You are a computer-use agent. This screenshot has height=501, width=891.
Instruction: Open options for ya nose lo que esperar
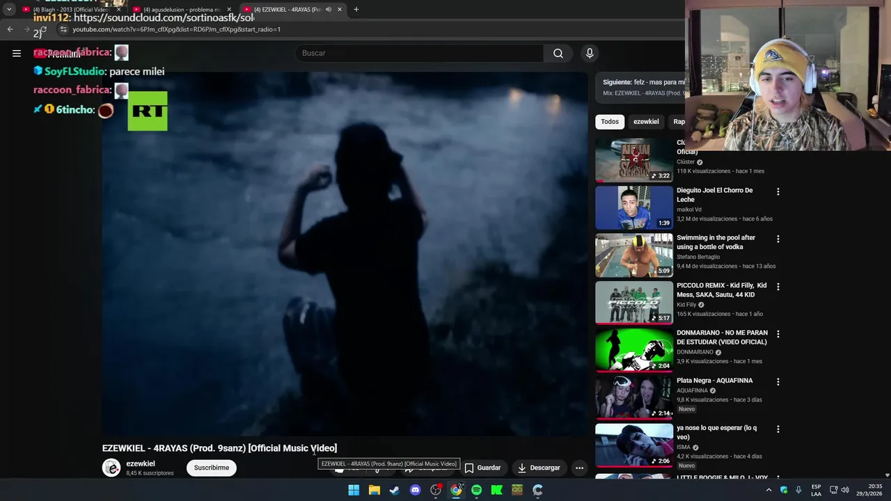778,429
